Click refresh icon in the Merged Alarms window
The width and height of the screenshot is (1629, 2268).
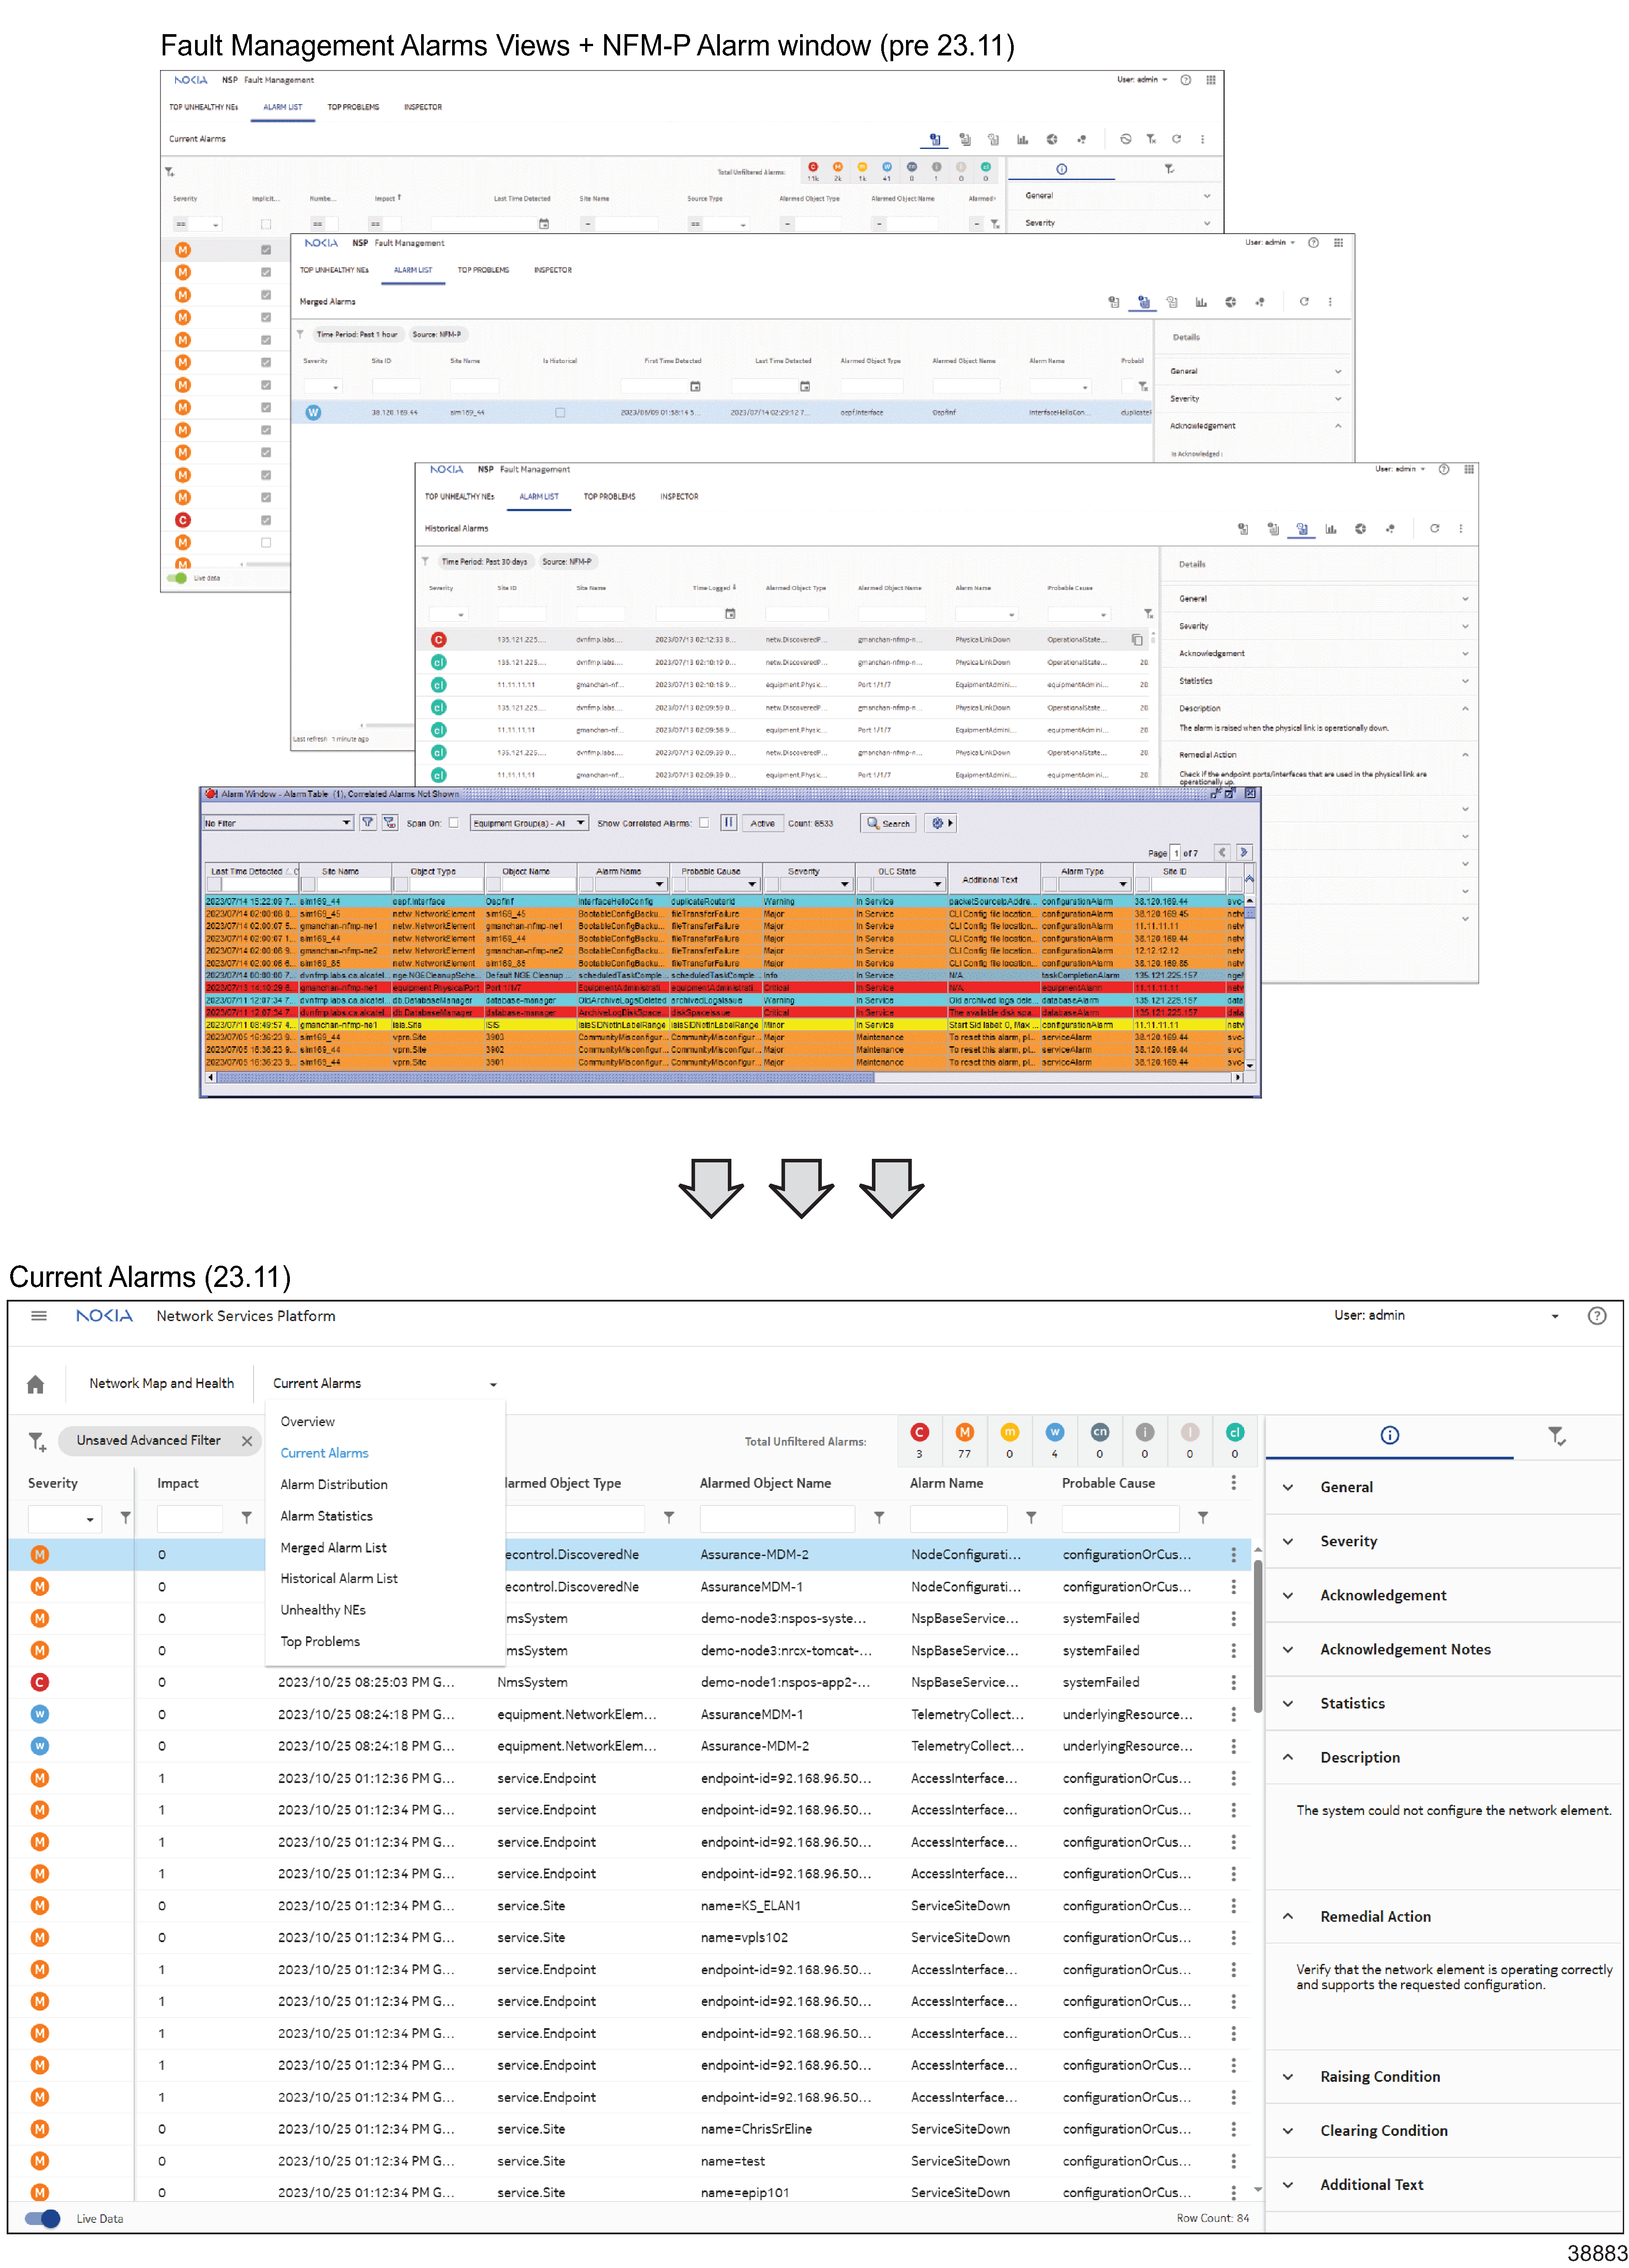pyautogui.click(x=1303, y=302)
